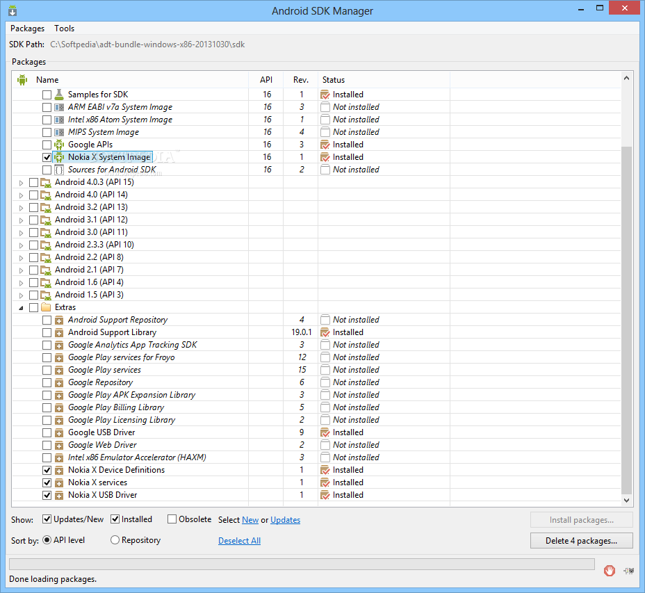Screen dimensions: 645x593
Task: Click the Rev. column header
Action: point(301,80)
